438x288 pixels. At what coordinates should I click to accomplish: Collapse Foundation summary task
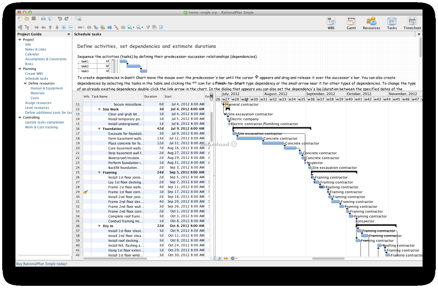coord(99,129)
